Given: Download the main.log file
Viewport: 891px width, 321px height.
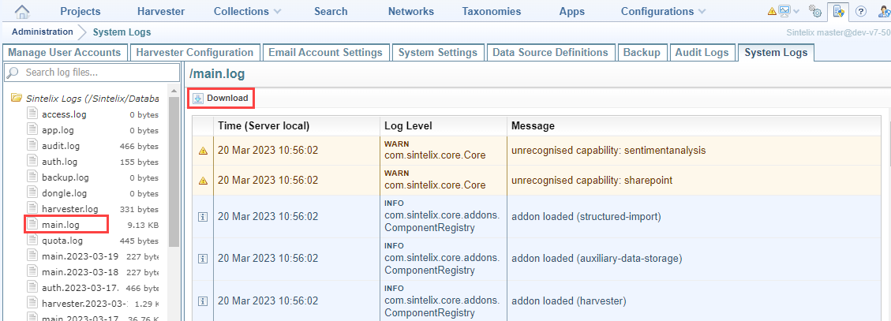Looking at the screenshot, I should click(x=221, y=98).
